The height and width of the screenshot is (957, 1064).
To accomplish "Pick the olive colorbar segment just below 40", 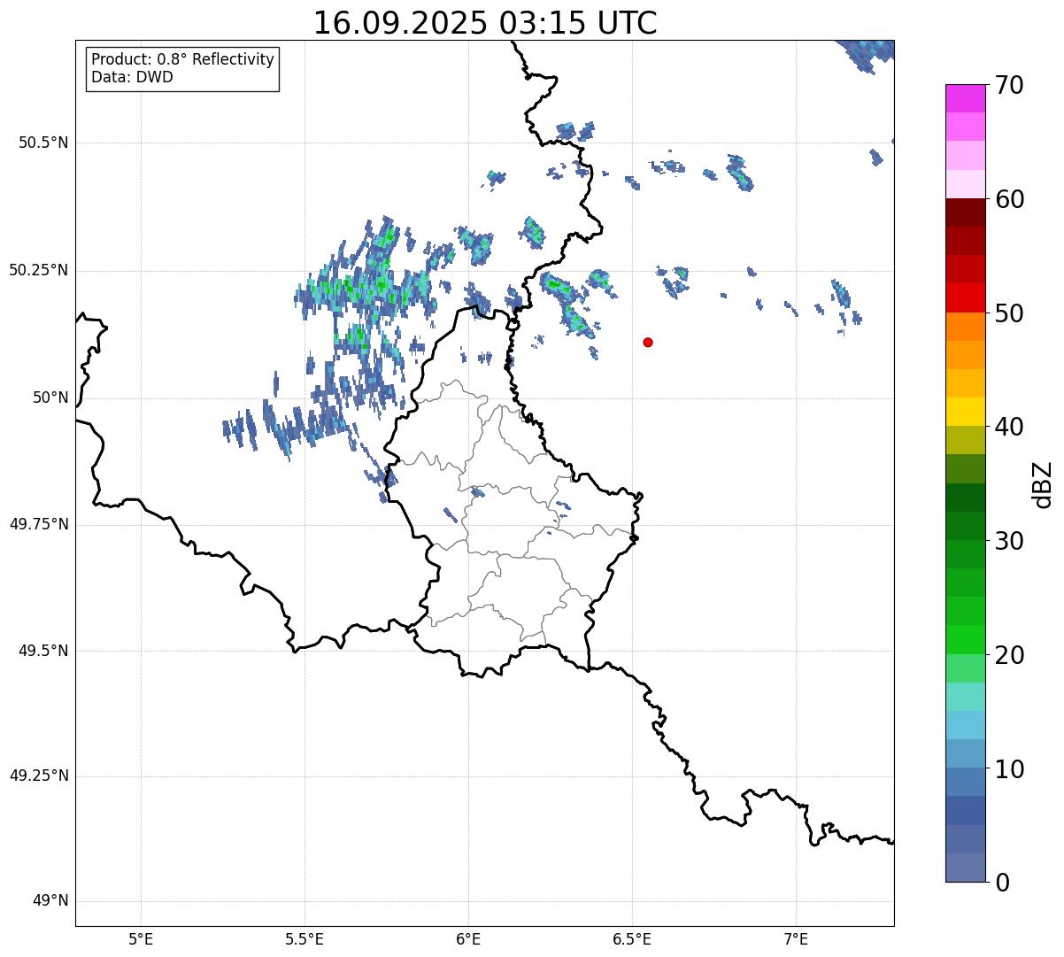I will click(x=965, y=441).
